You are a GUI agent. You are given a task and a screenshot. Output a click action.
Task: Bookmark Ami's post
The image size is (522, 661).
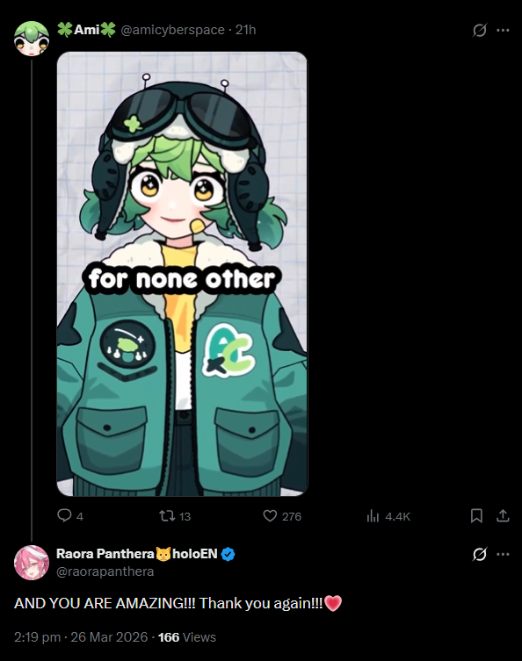(x=476, y=515)
